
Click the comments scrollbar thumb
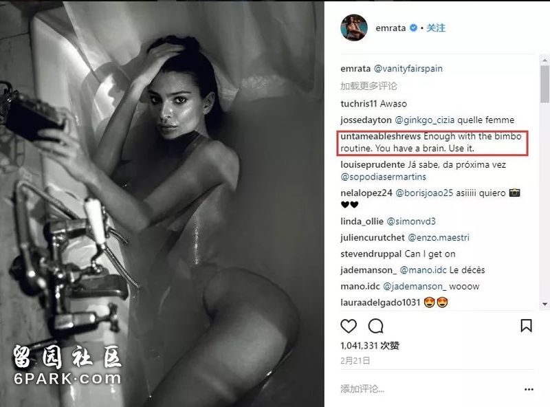pos(544,82)
